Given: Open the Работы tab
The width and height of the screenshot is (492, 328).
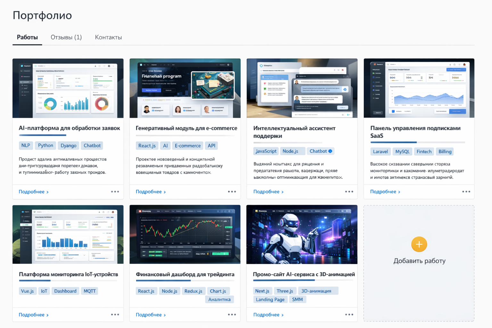Looking at the screenshot, I should pos(27,37).
